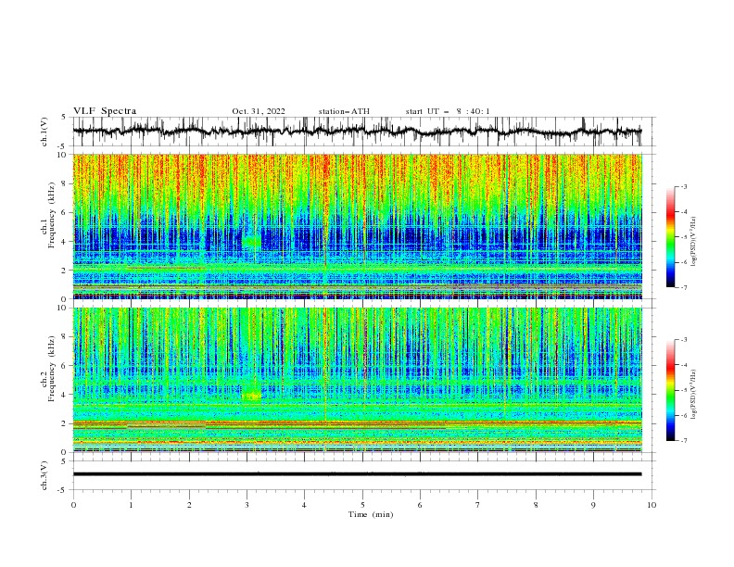Image resolution: width=734 pixels, height=567 pixels.
Task: Click the "VLF Spectra" title text
Action: 105,111
